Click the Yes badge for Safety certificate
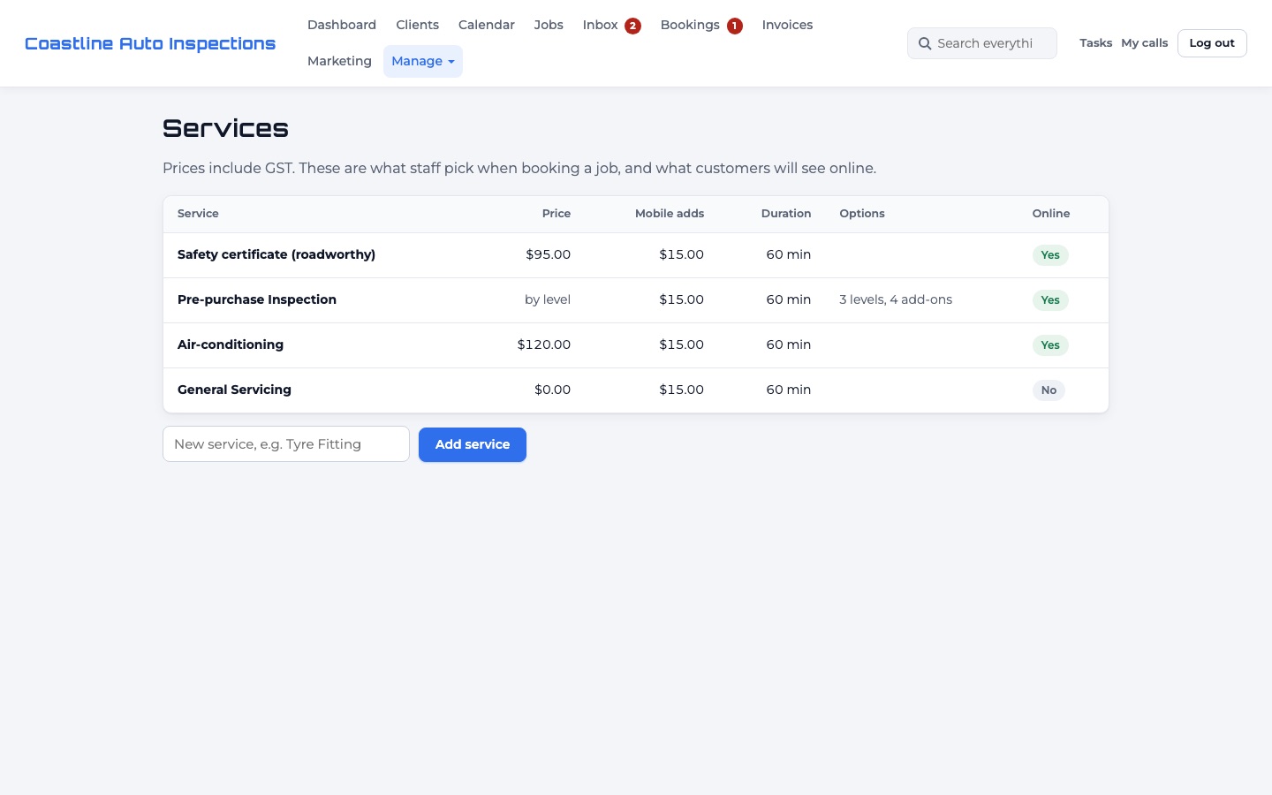The image size is (1272, 795). point(1050,255)
